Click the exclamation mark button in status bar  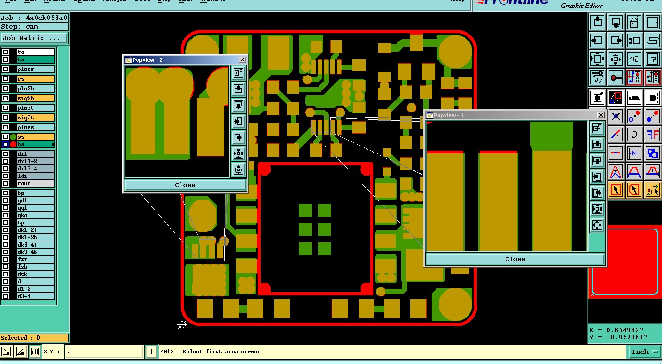(151, 352)
